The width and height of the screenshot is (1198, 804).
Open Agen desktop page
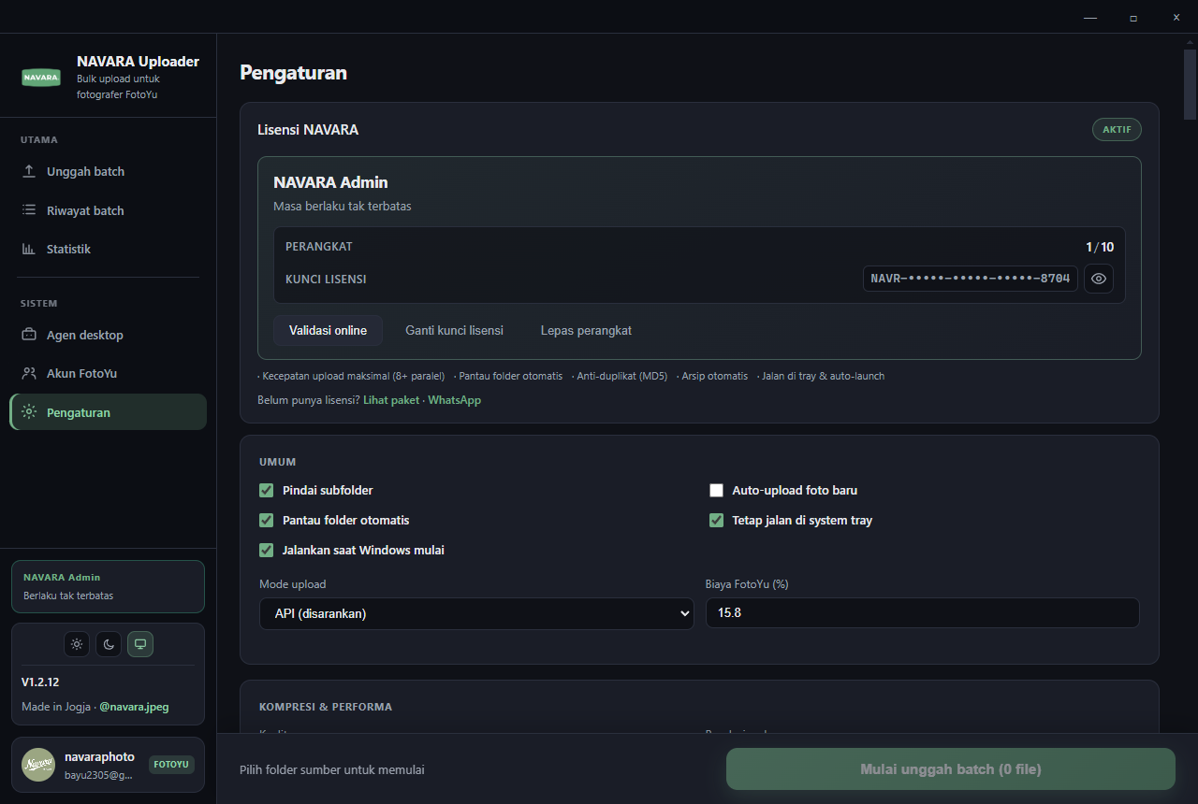click(x=108, y=335)
